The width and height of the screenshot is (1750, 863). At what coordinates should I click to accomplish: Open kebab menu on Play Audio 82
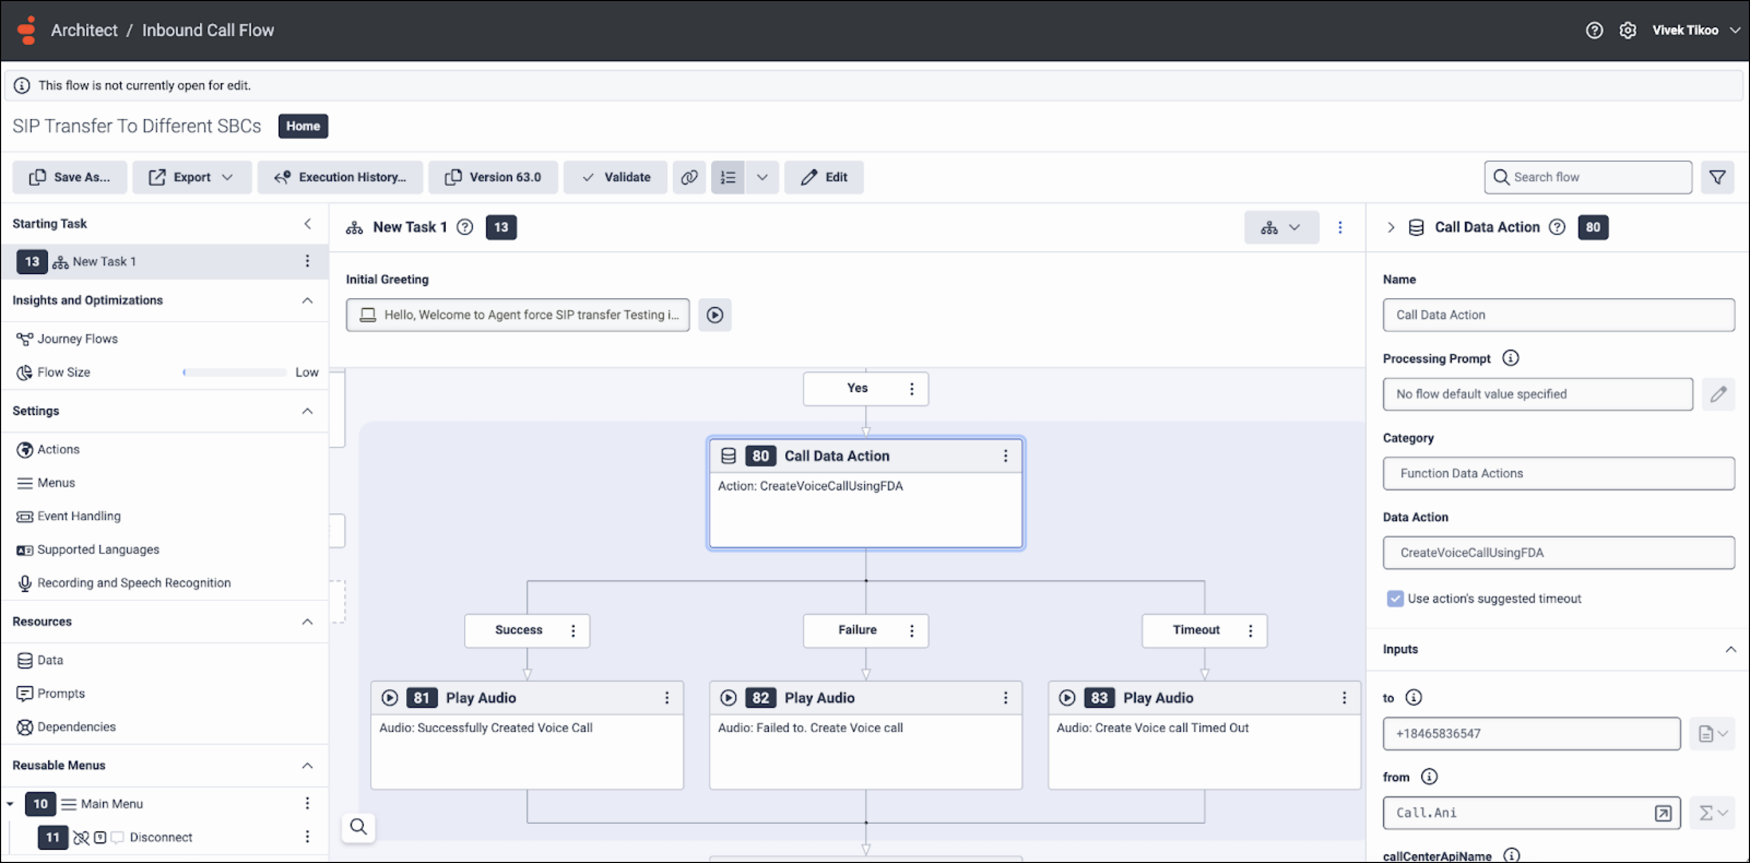1006,698
